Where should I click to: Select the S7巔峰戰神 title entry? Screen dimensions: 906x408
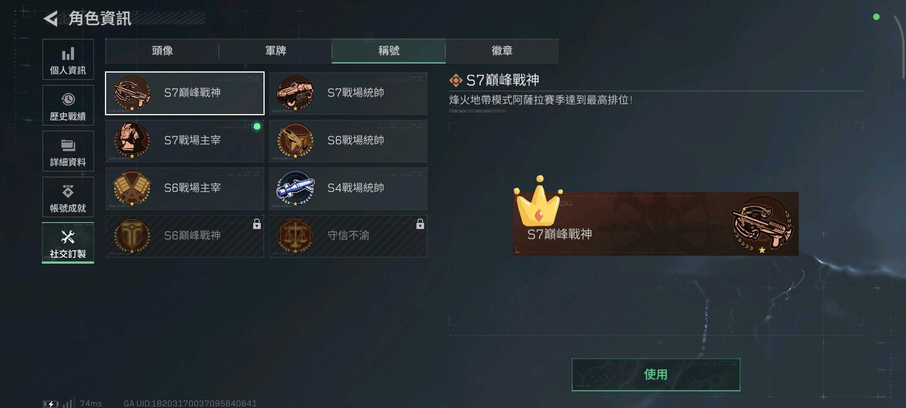[185, 93]
